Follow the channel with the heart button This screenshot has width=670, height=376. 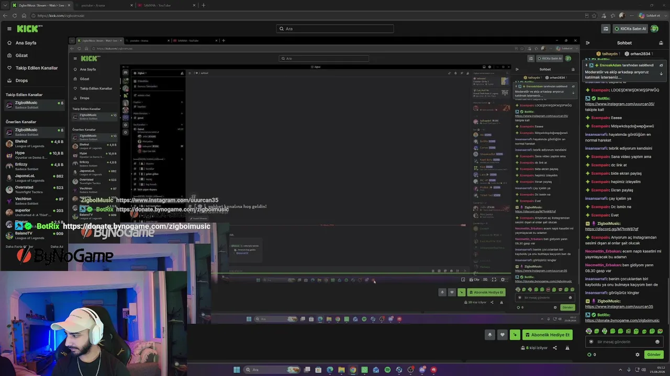(502, 335)
